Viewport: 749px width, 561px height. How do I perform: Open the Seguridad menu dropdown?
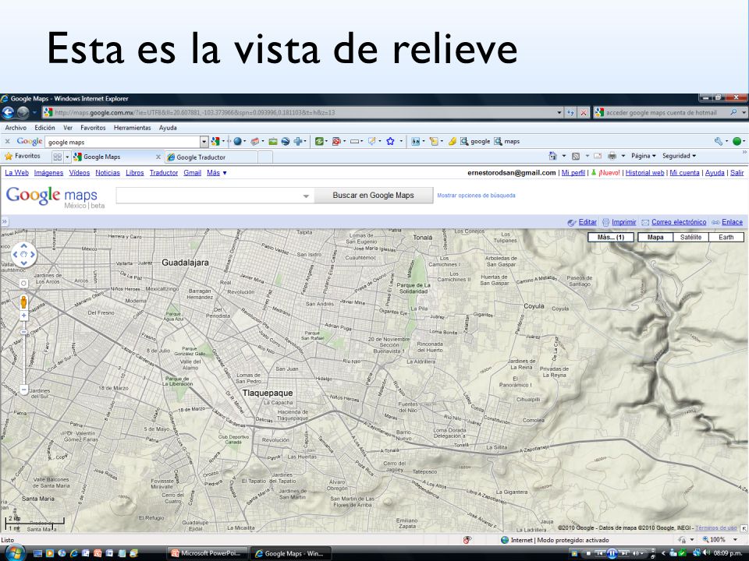679,156
